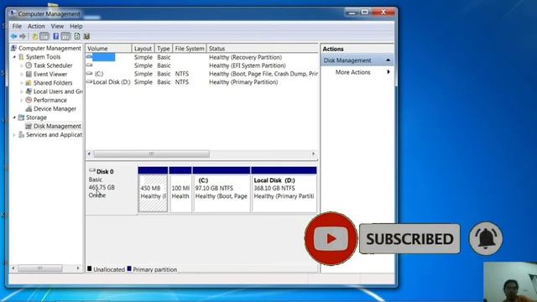
Task: Click the console tree horizontal scrollbar thumb
Action: [x=40, y=268]
